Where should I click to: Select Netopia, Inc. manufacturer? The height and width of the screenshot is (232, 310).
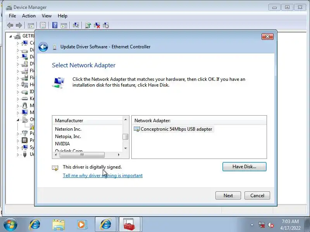coord(68,136)
